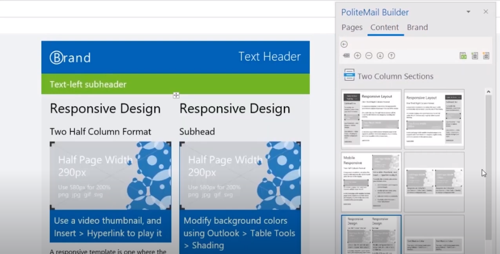Click the Two Column Sections layout icon
This screenshot has height=254, width=500.
click(x=349, y=75)
